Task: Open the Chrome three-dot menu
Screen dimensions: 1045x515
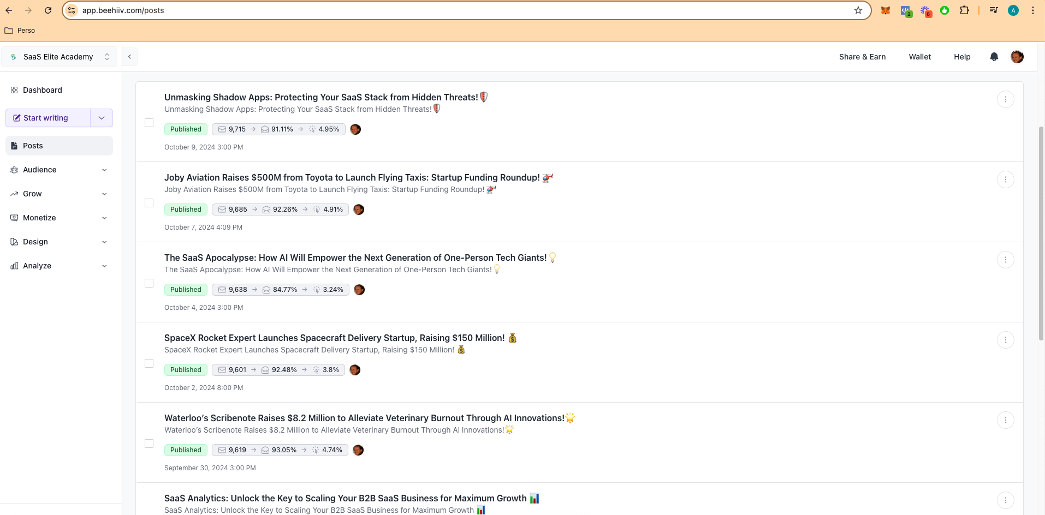Action: coord(1033,10)
